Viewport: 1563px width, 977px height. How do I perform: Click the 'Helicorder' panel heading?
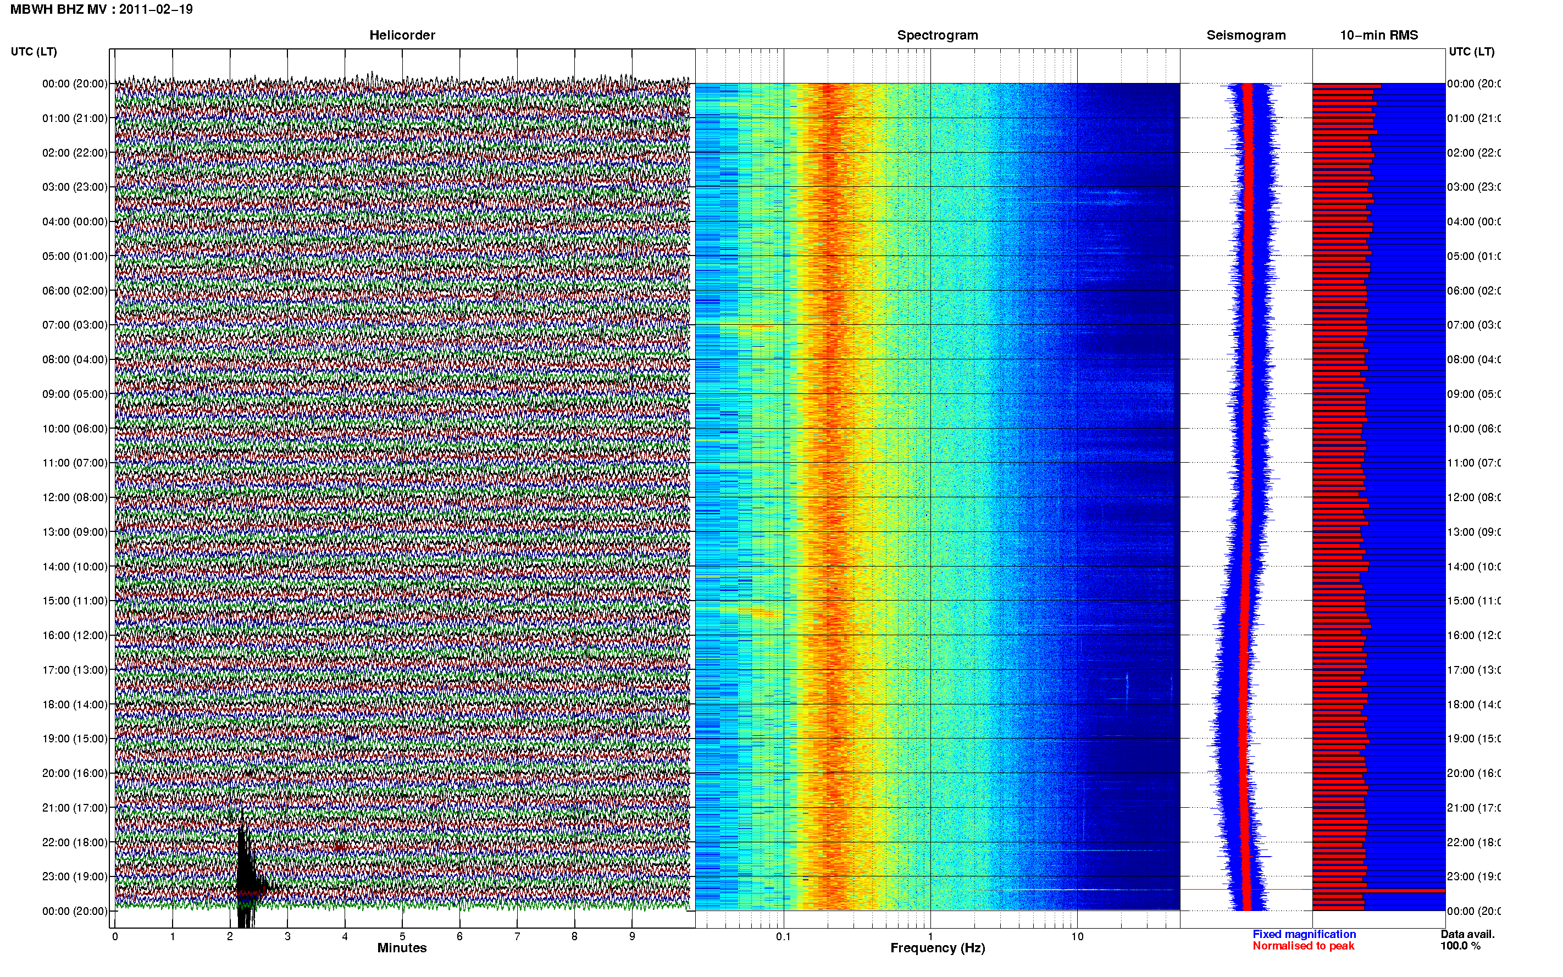coord(402,35)
